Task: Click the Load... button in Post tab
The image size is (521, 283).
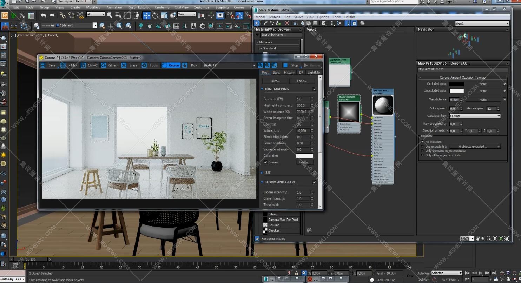Action: click(302, 81)
